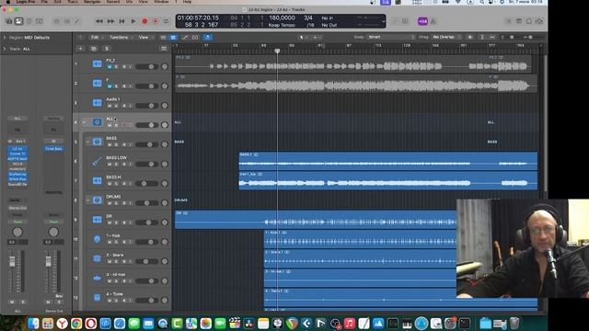Toggle the purple count-in button
The image size is (589, 331).
(422, 21)
